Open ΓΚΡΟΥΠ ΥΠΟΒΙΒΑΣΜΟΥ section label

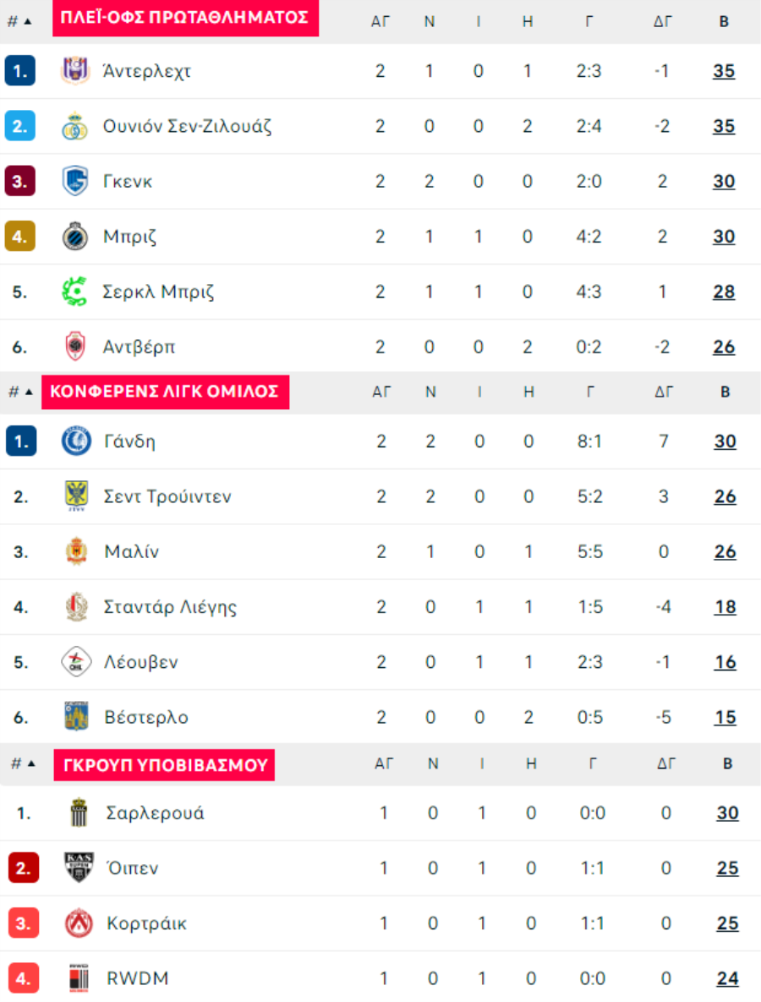(x=164, y=765)
